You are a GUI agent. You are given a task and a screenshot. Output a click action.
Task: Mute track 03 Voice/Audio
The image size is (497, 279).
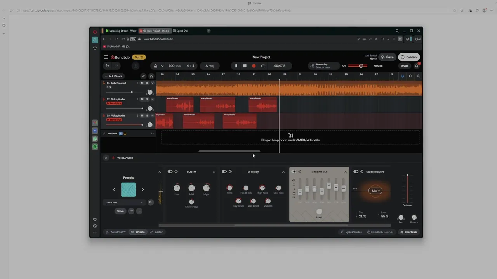tap(142, 115)
